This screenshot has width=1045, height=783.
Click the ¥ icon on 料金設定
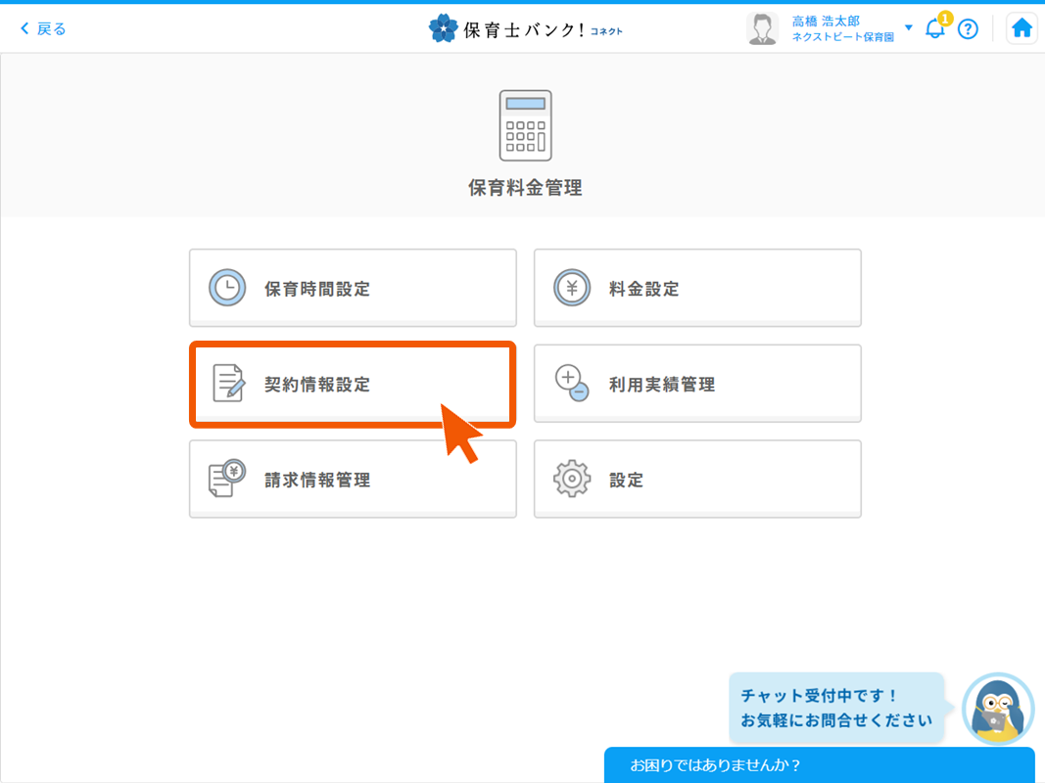[572, 287]
